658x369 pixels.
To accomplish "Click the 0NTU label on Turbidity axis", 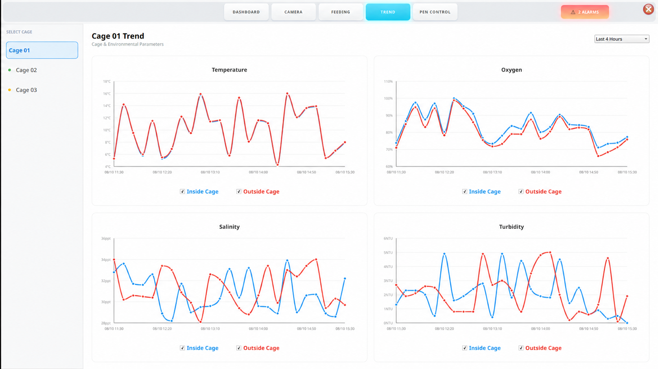I will [388, 323].
